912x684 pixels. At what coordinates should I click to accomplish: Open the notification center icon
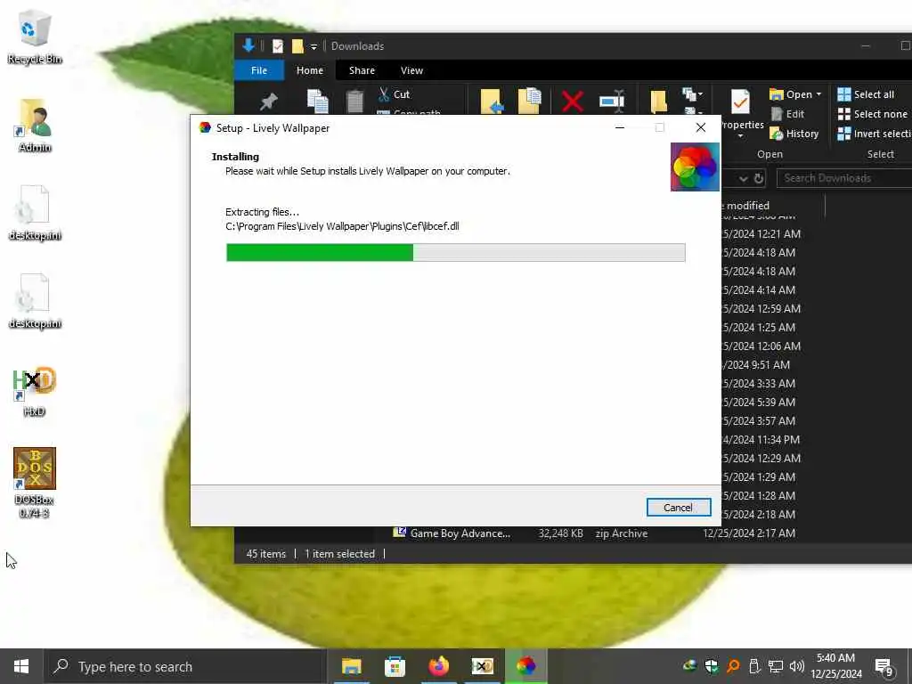884,667
